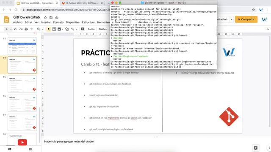This screenshot has height=152, width=271.
Task: Go forward in the browser
Action: [10, 10]
